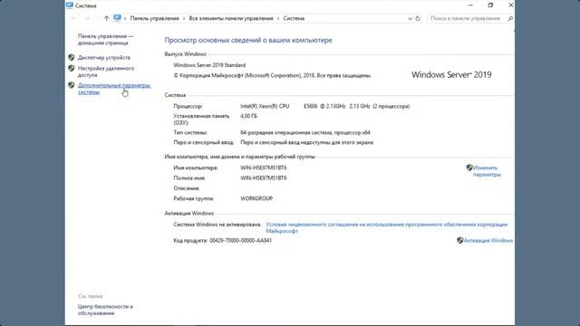580x326 pixels.
Task: Refresh the Control Panel view
Action: tap(418, 18)
